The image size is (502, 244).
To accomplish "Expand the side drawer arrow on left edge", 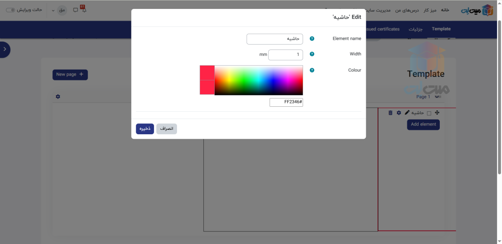I will pyautogui.click(x=4, y=49).
